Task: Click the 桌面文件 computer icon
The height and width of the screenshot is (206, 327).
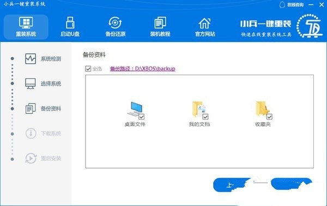Action: click(x=135, y=109)
